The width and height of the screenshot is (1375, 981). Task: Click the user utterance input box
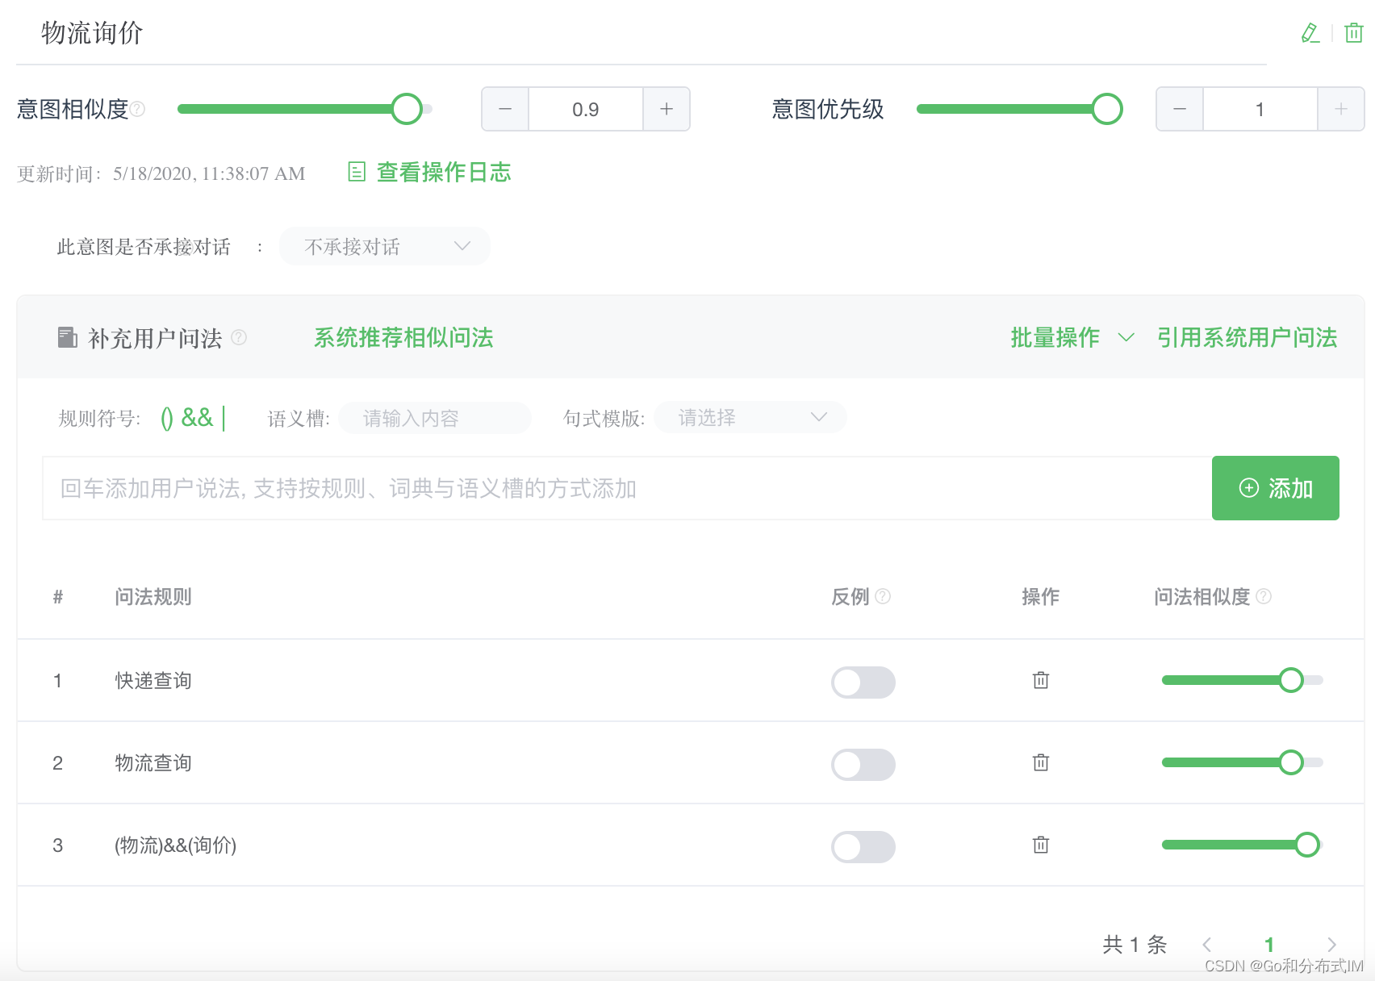click(x=627, y=488)
